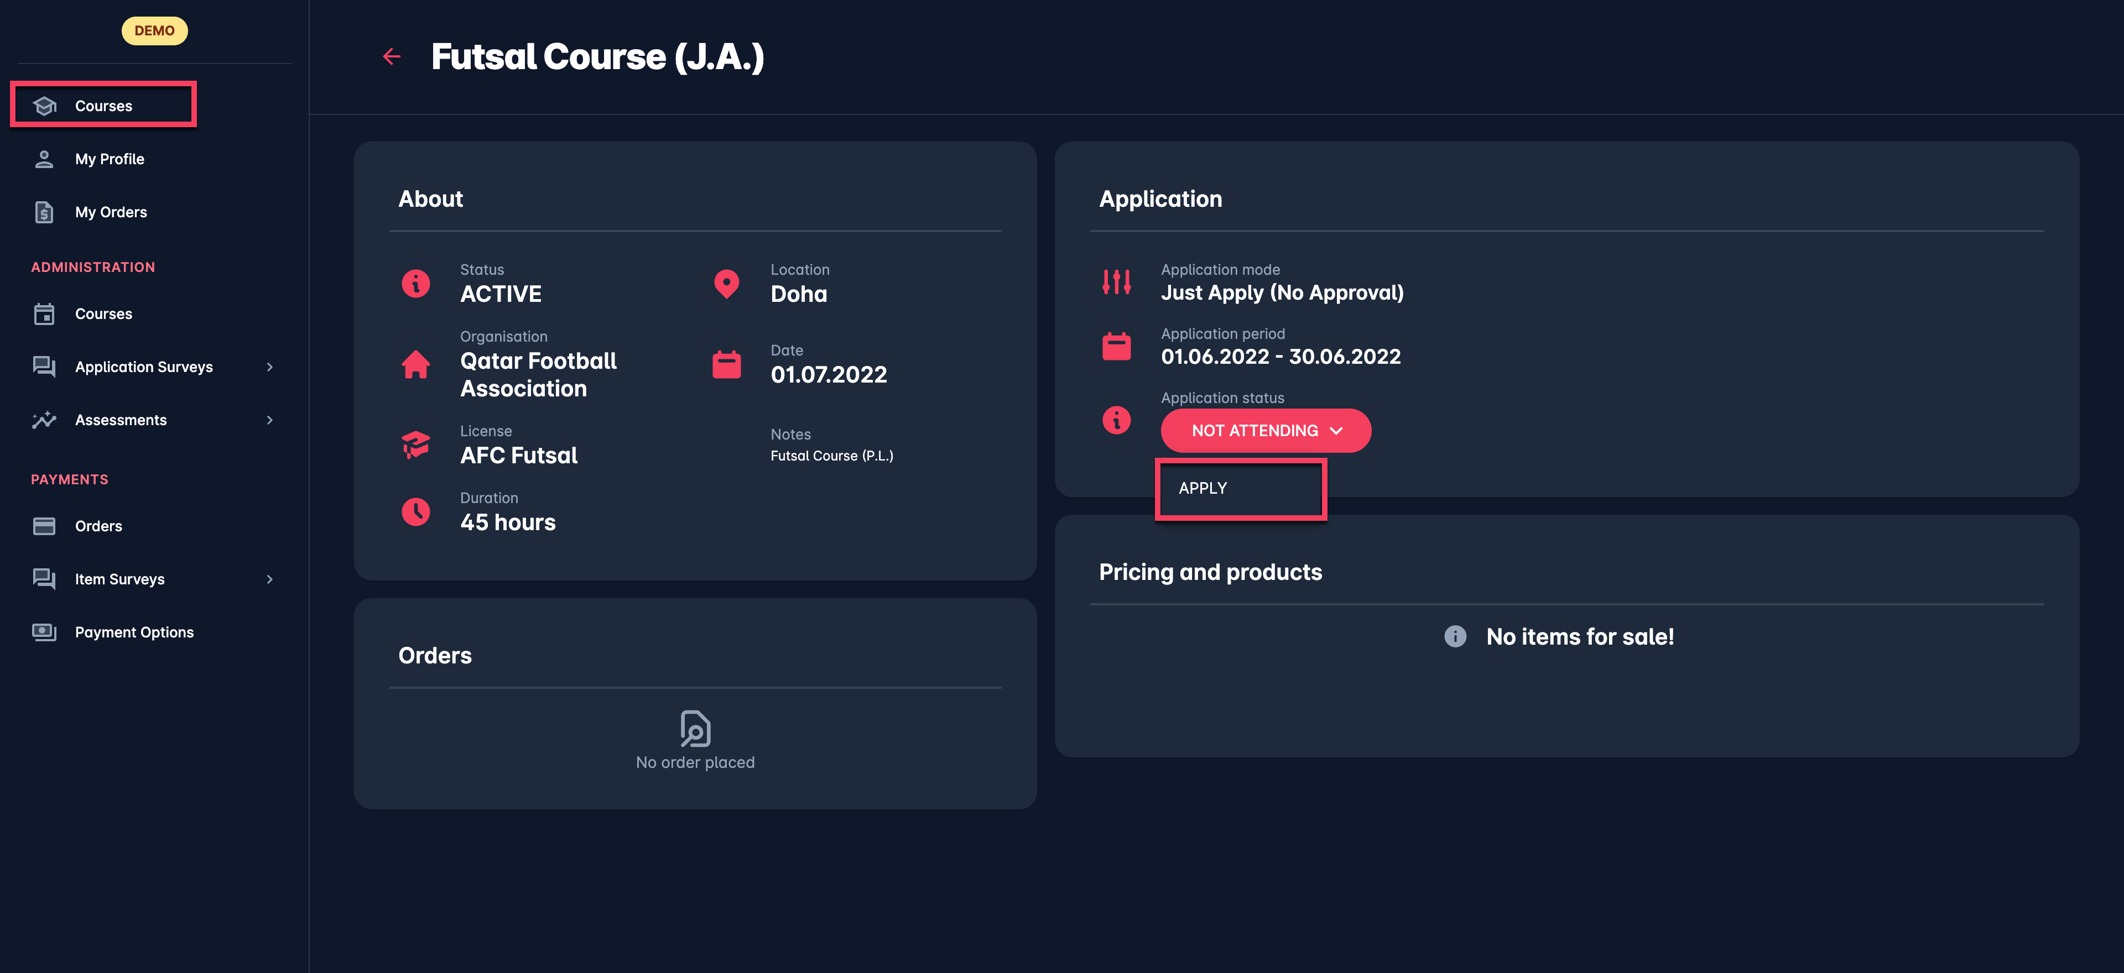Viewport: 2124px width, 973px height.
Task: Click the document search icon in the Orders panel
Action: (695, 728)
